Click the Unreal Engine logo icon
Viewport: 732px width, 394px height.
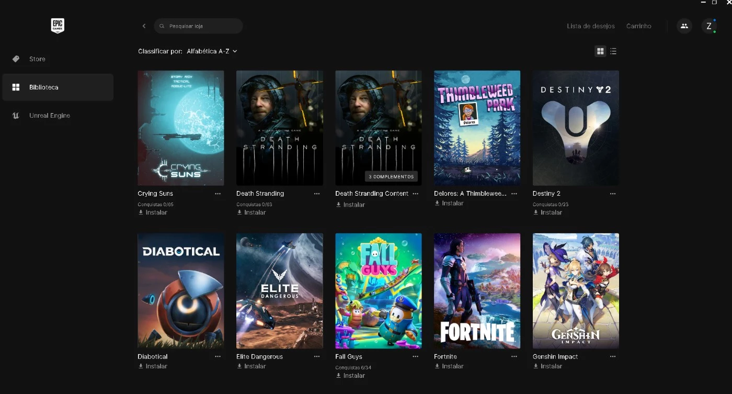(x=16, y=116)
